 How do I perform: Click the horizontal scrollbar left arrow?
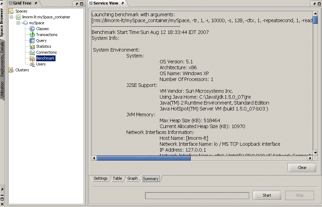point(94,158)
